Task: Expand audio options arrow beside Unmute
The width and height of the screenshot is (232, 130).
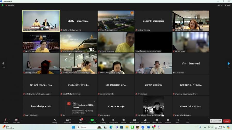Action: tap(10, 120)
